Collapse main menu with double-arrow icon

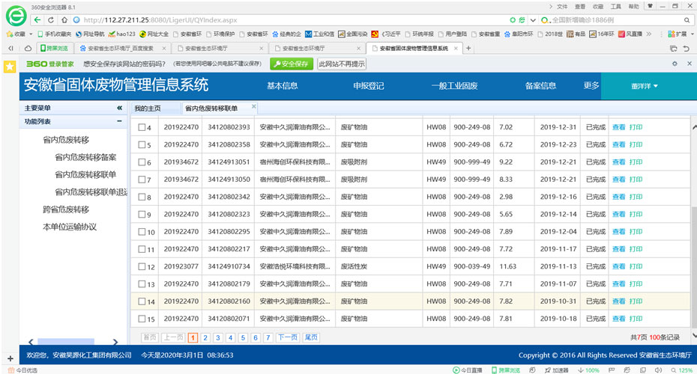[118, 108]
